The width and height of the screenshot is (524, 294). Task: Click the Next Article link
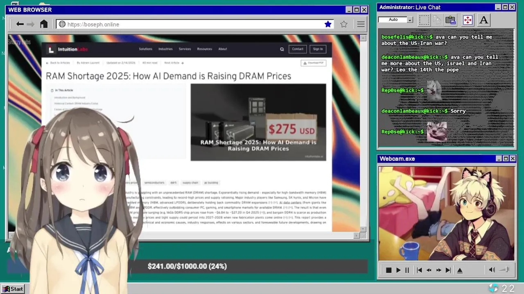(x=174, y=63)
